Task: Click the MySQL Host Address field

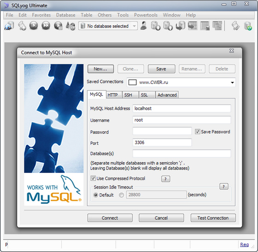Action: point(182,108)
